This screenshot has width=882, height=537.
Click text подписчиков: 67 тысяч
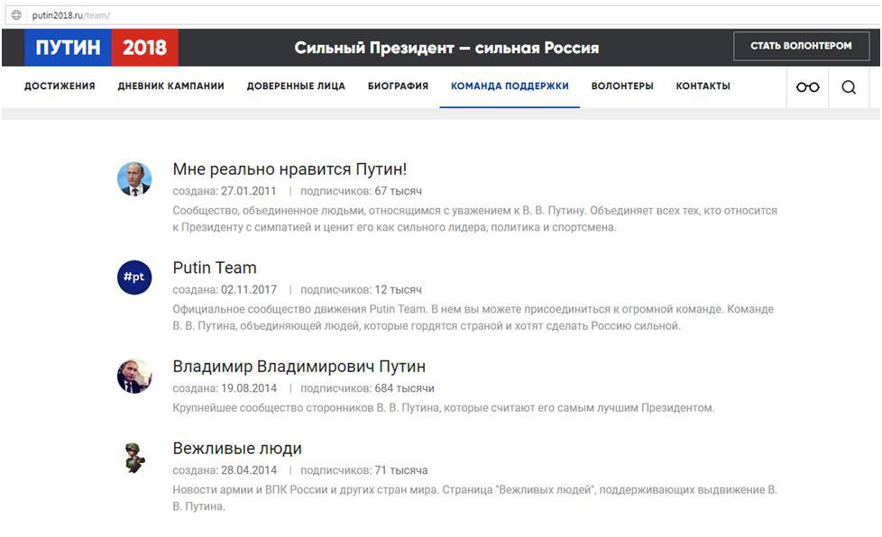[361, 191]
